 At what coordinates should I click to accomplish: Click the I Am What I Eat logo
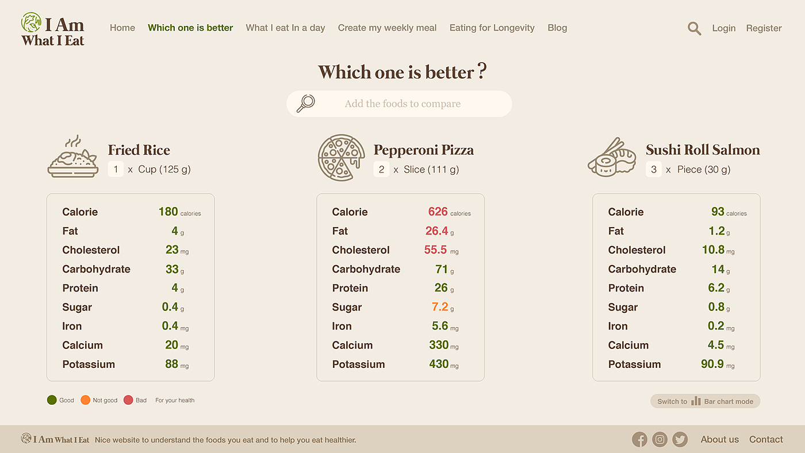point(53,29)
